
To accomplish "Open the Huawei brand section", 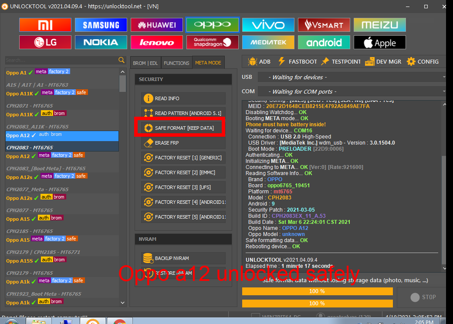I will tap(156, 25).
